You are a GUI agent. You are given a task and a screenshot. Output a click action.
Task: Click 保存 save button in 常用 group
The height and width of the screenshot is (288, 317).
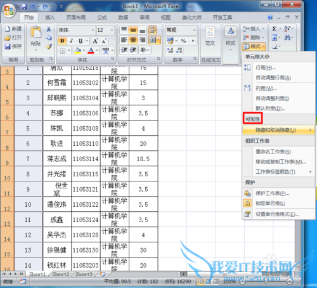tap(13, 46)
